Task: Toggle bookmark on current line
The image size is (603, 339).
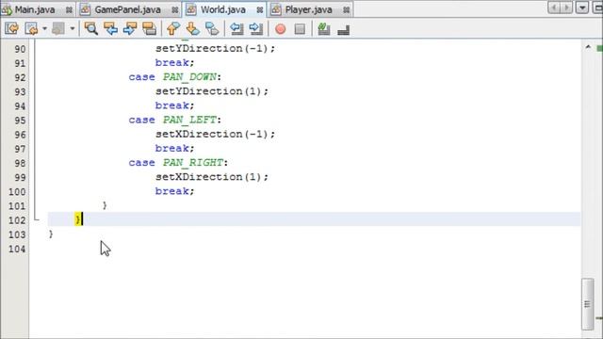Action: pyautogui.click(x=212, y=28)
